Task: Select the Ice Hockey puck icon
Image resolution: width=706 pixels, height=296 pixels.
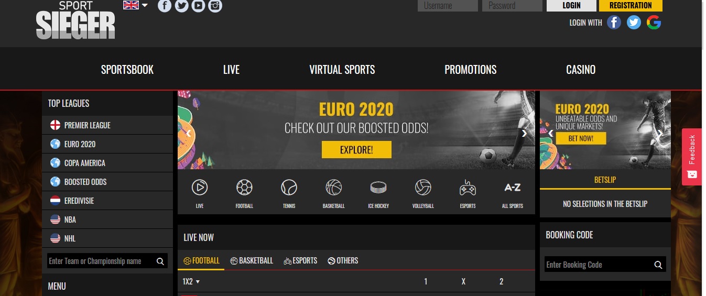Action: click(378, 187)
